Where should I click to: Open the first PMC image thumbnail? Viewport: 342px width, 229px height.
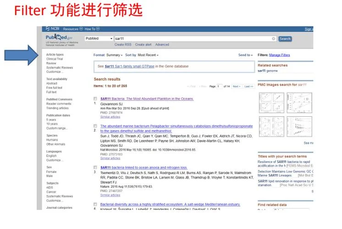[271, 103]
